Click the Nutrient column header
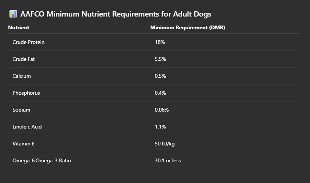Viewport: 310px width, 183px height. tap(19, 27)
